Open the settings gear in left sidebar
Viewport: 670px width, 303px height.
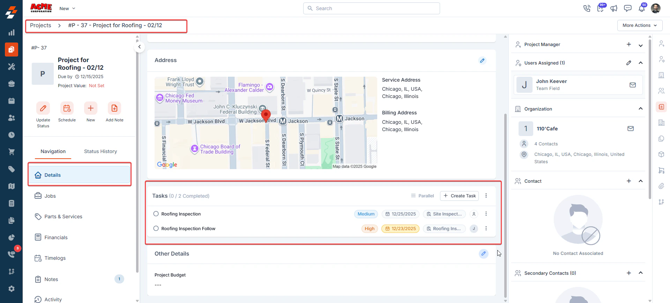12,289
